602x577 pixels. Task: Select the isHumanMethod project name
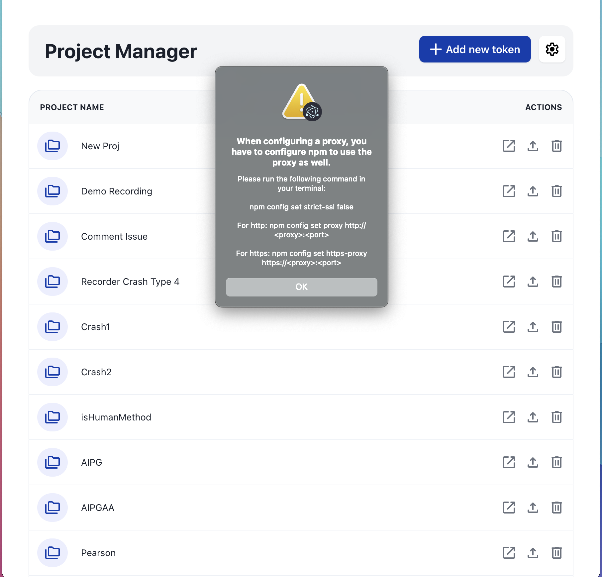coord(116,417)
